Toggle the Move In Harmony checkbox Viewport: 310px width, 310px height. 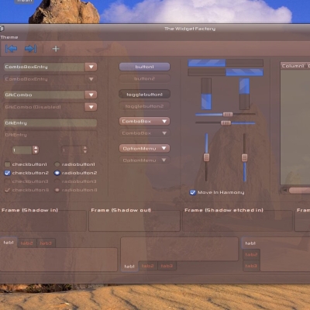[192, 192]
